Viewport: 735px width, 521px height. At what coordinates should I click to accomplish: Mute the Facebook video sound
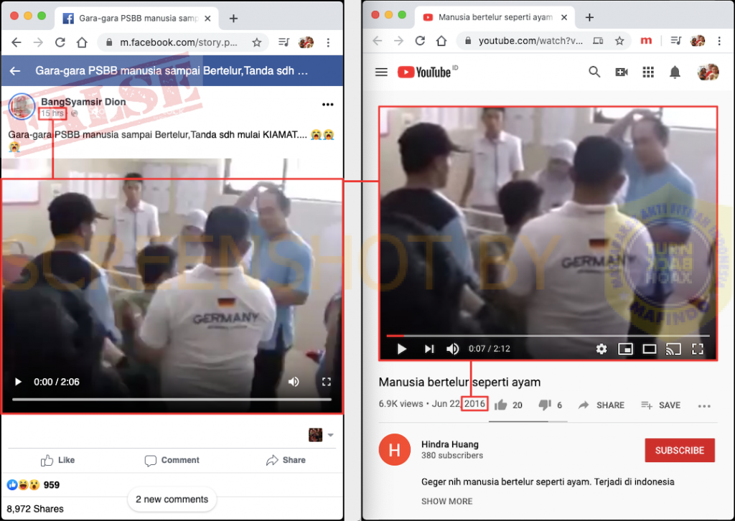tap(294, 382)
